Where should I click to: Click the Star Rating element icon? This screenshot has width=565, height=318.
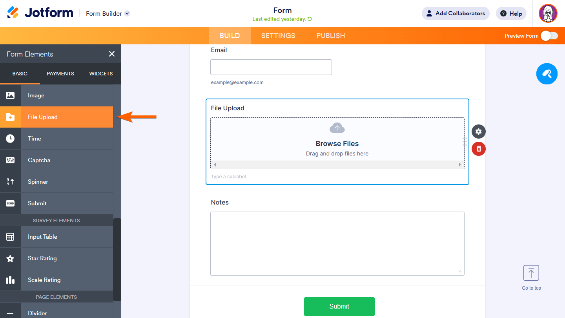tap(10, 258)
